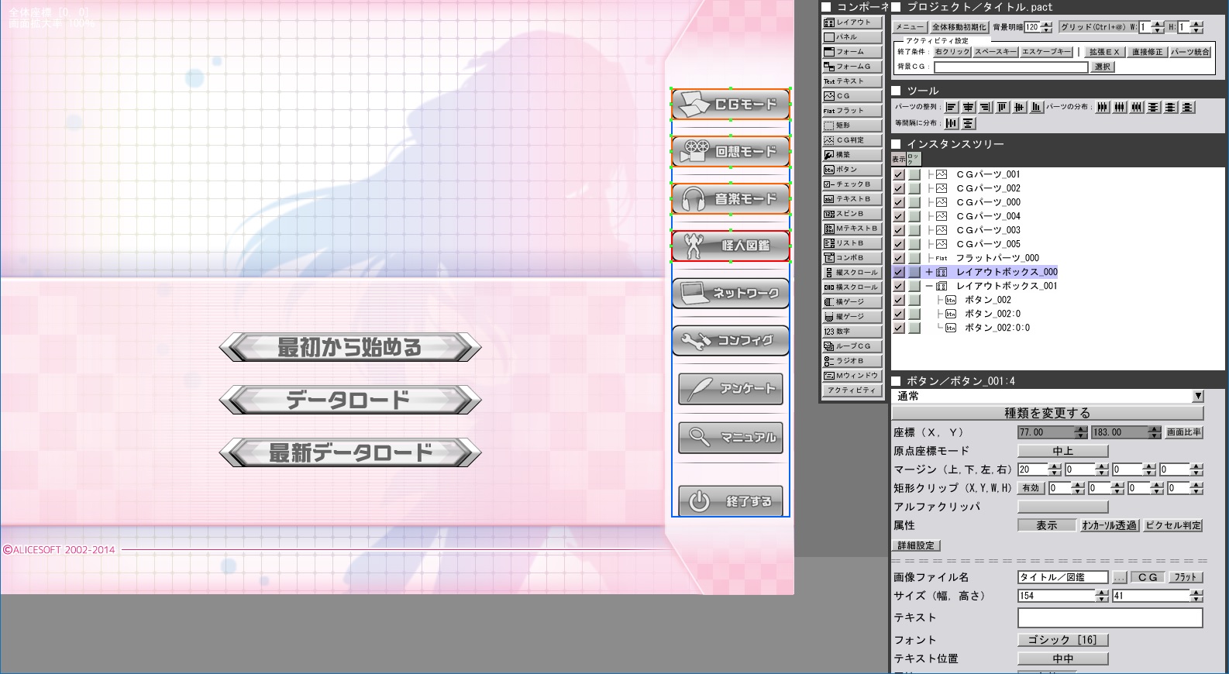The width and height of the screenshot is (1229, 674).
Task: Select the フォーム component
Action: point(852,52)
